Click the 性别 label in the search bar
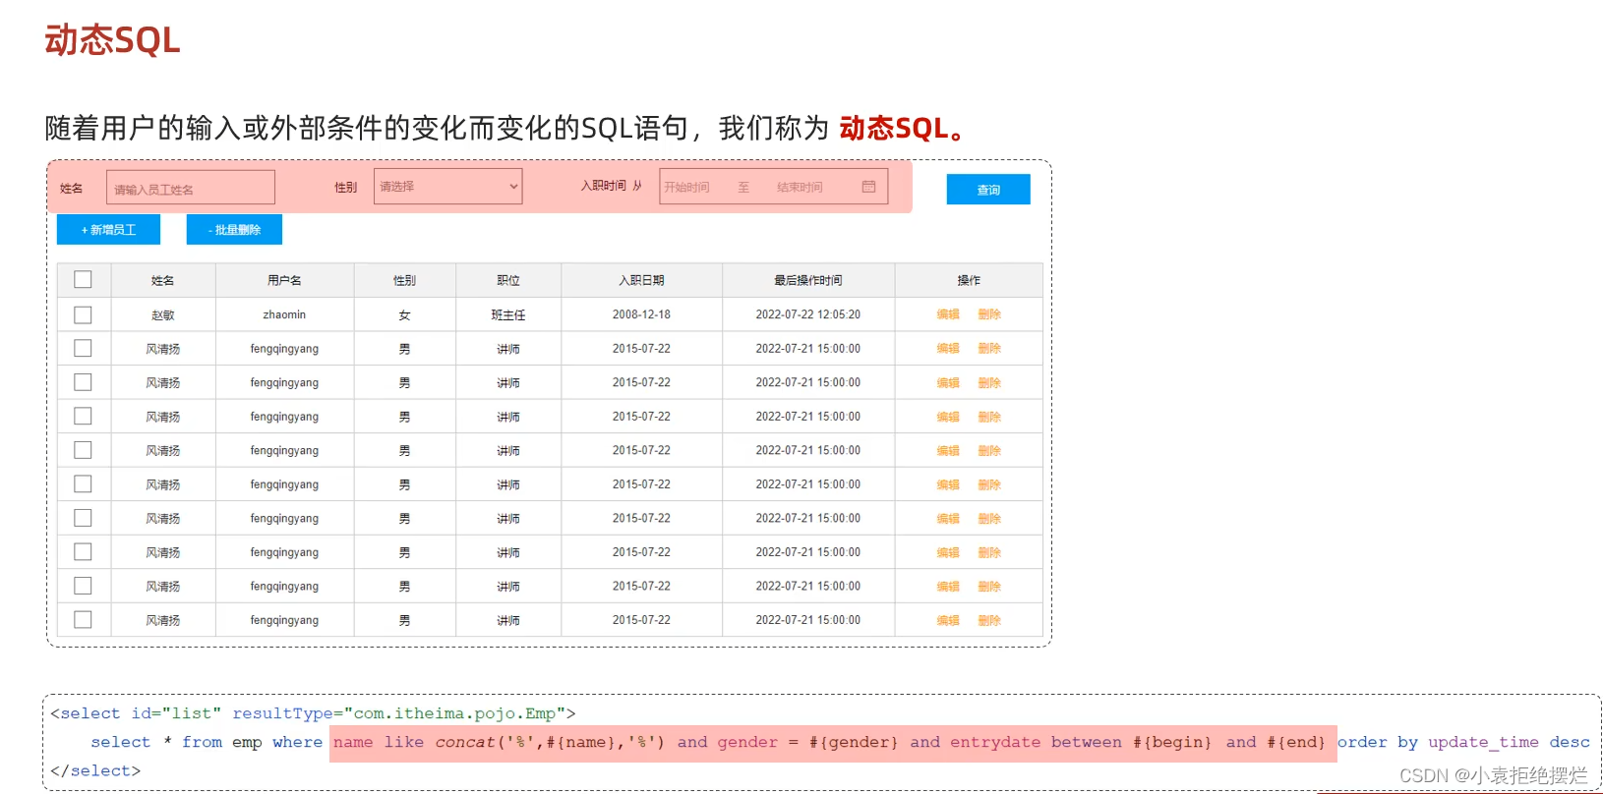Viewport: 1603px width, 794px height. pos(345,187)
